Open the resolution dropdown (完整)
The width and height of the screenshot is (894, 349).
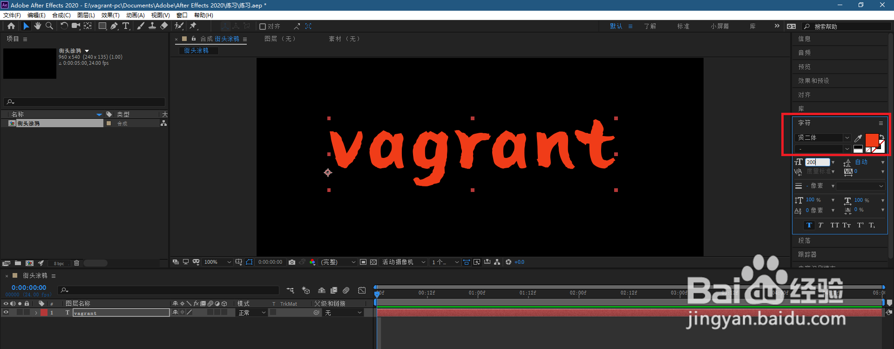tap(338, 262)
